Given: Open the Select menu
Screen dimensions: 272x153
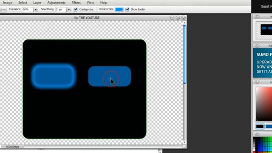Looking at the screenshot, I should [23, 3].
